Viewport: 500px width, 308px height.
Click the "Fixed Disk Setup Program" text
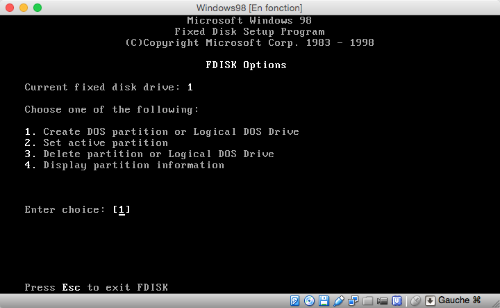tap(249, 31)
